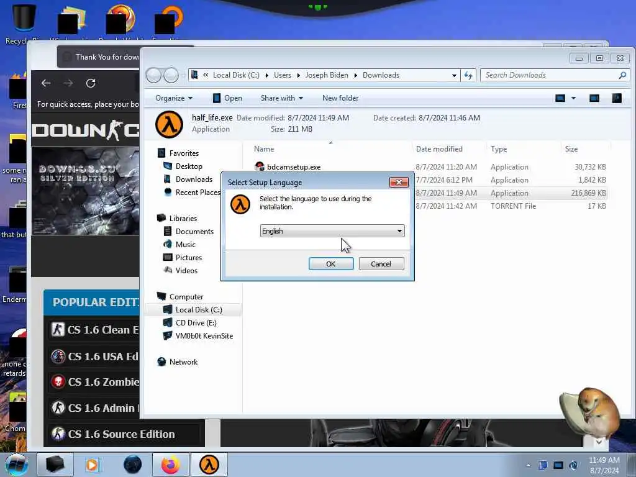Click the half_life.exe details pane icon
The height and width of the screenshot is (477, 636).
[169, 124]
